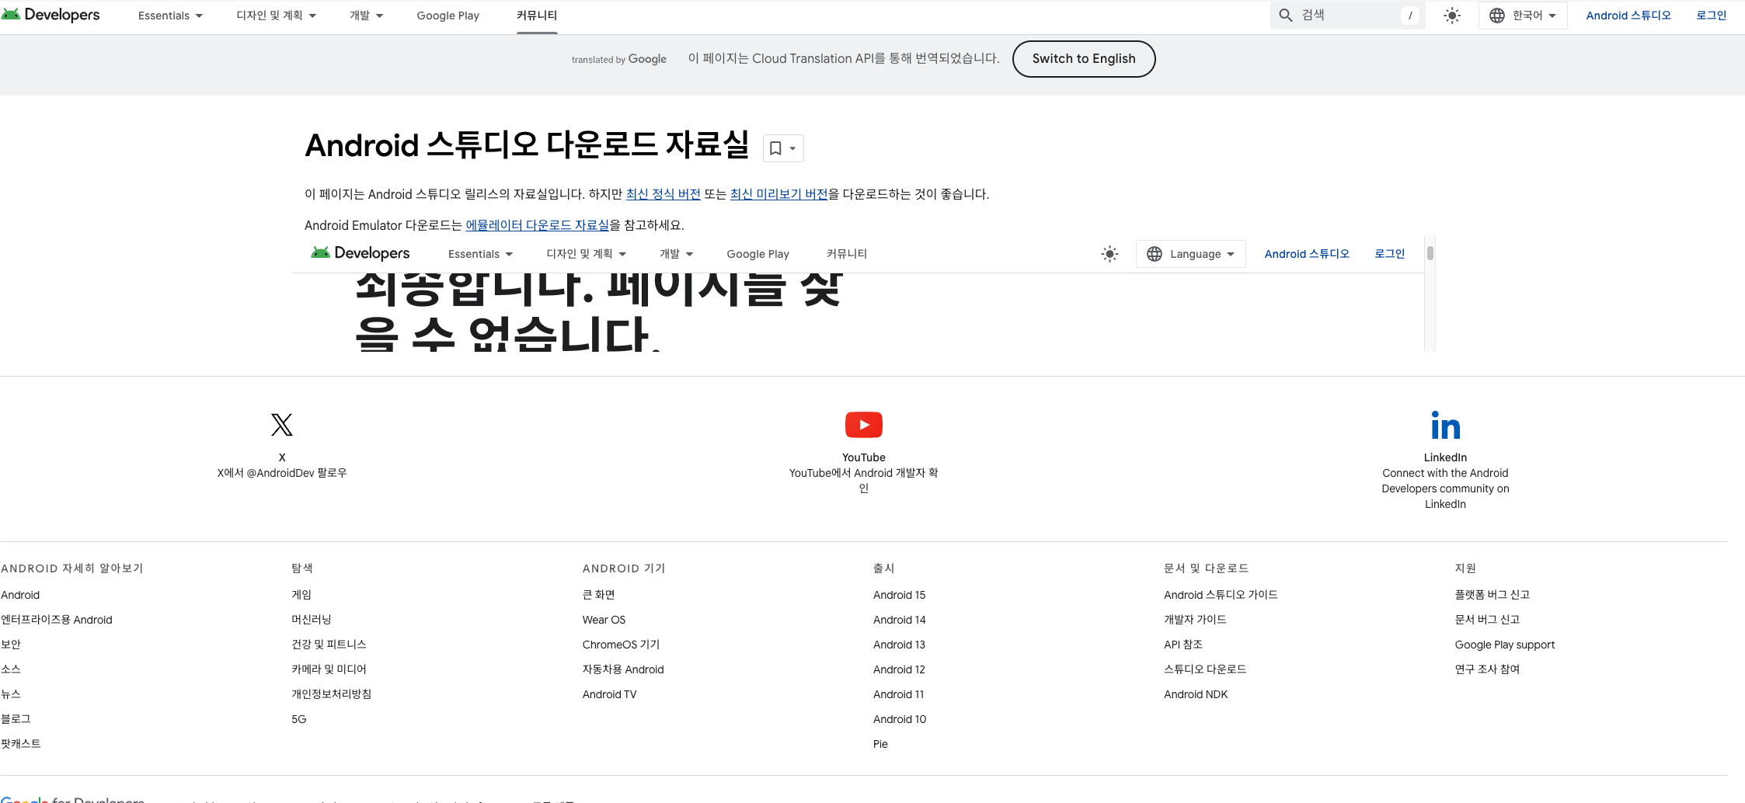
Task: Open the 개인정보처리방침 footer link
Action: click(x=332, y=694)
